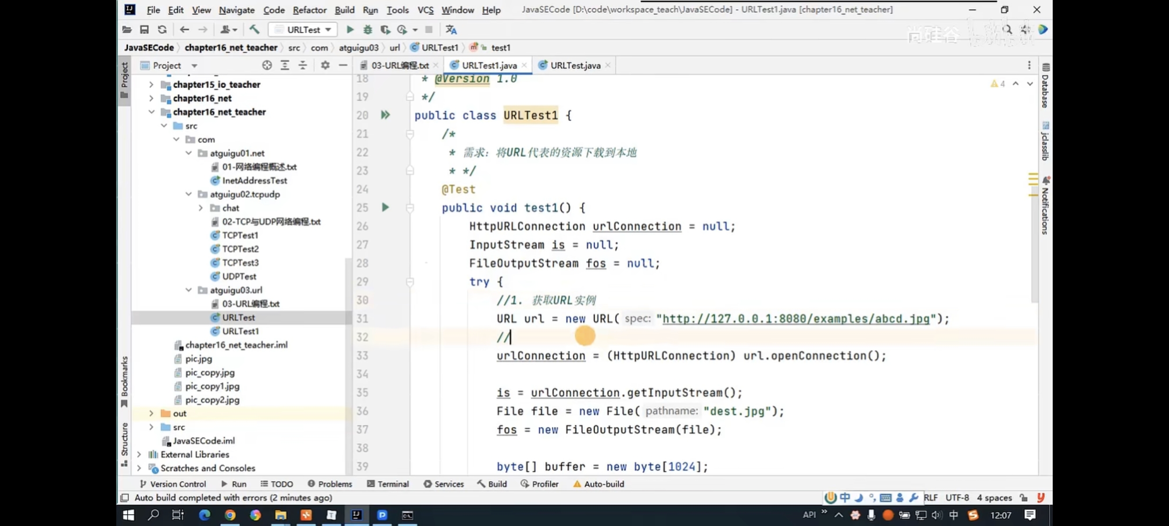
Task: Click Select Opened File target icon
Action: [267, 65]
